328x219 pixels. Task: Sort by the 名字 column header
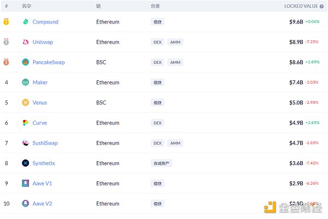click(x=26, y=6)
